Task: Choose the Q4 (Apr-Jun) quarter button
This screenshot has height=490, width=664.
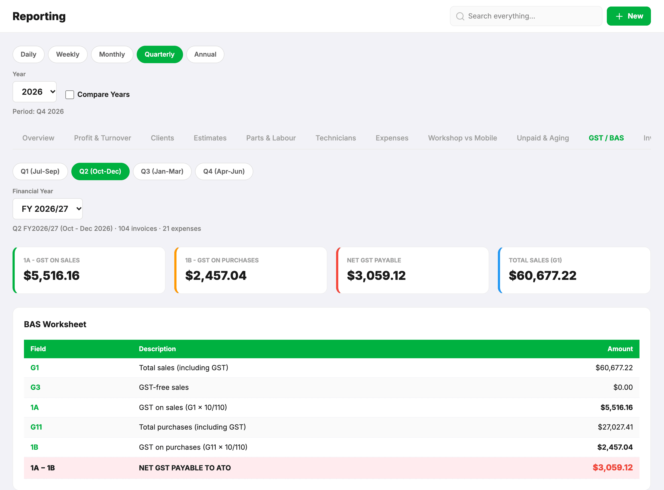Action: (224, 171)
